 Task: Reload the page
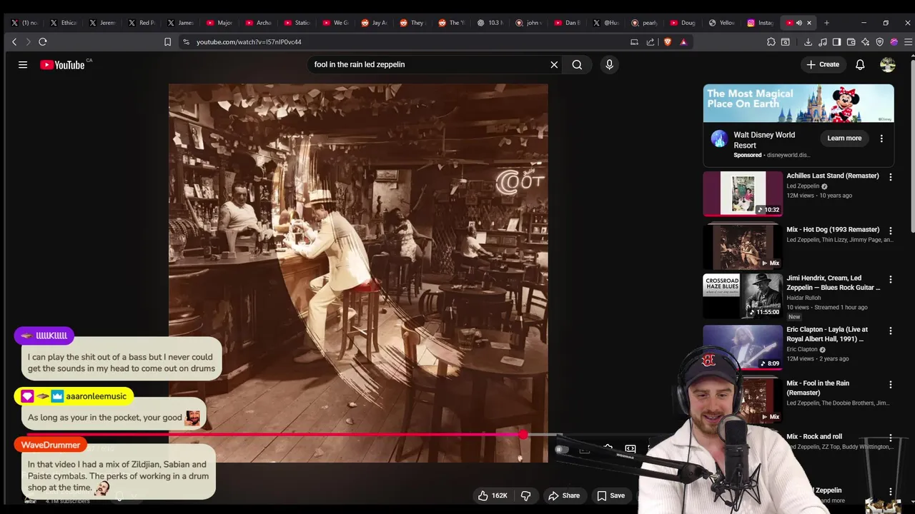click(x=43, y=42)
